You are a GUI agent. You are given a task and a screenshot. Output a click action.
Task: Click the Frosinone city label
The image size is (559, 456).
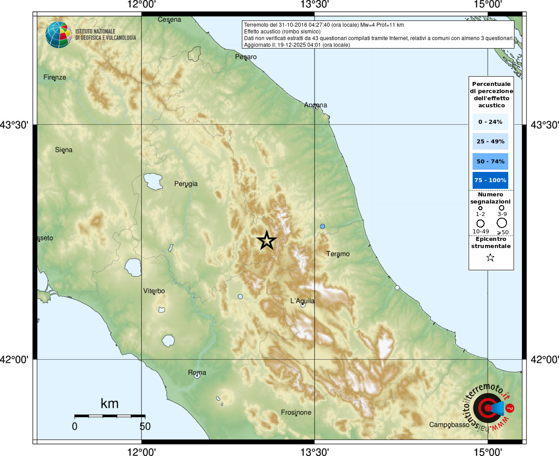(x=296, y=412)
